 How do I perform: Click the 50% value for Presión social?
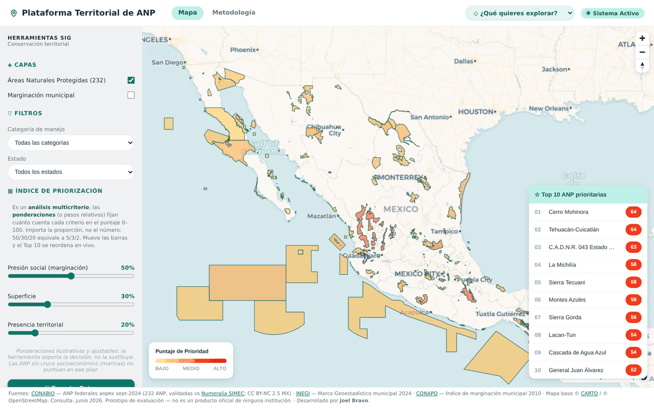(128, 268)
